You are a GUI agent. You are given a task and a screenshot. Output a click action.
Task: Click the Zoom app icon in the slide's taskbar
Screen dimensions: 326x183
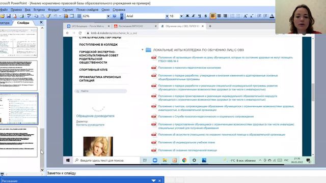155,161
